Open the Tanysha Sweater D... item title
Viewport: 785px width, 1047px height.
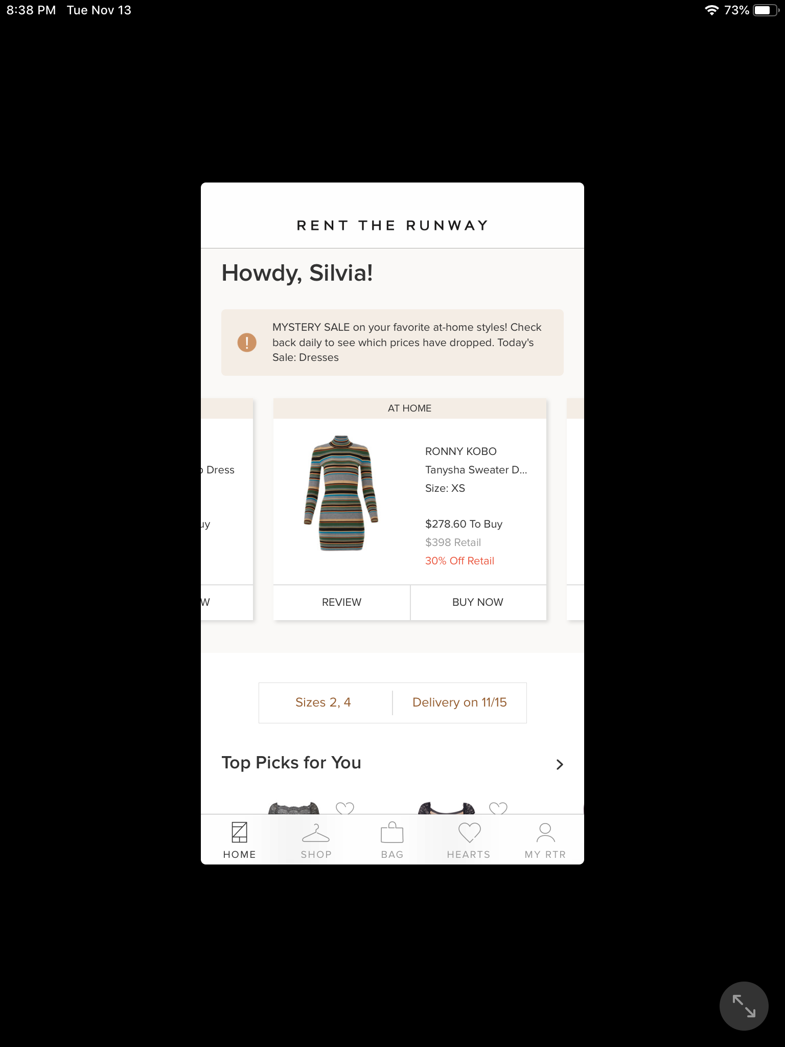[476, 470]
